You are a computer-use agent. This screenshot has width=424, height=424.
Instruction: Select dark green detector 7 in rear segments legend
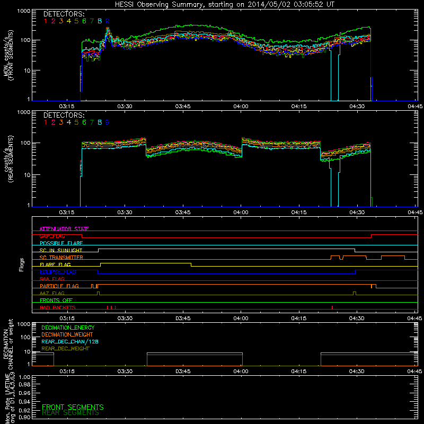(x=92, y=122)
